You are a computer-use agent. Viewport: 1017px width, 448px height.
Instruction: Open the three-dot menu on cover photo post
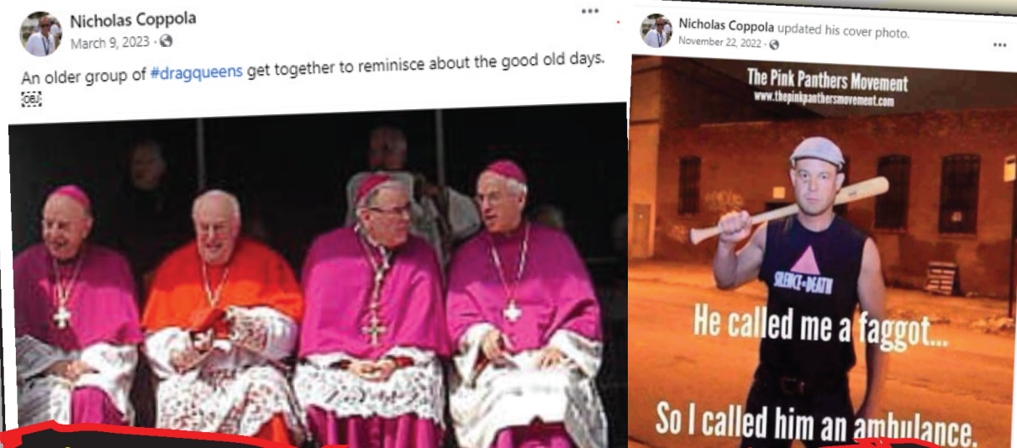(x=999, y=45)
